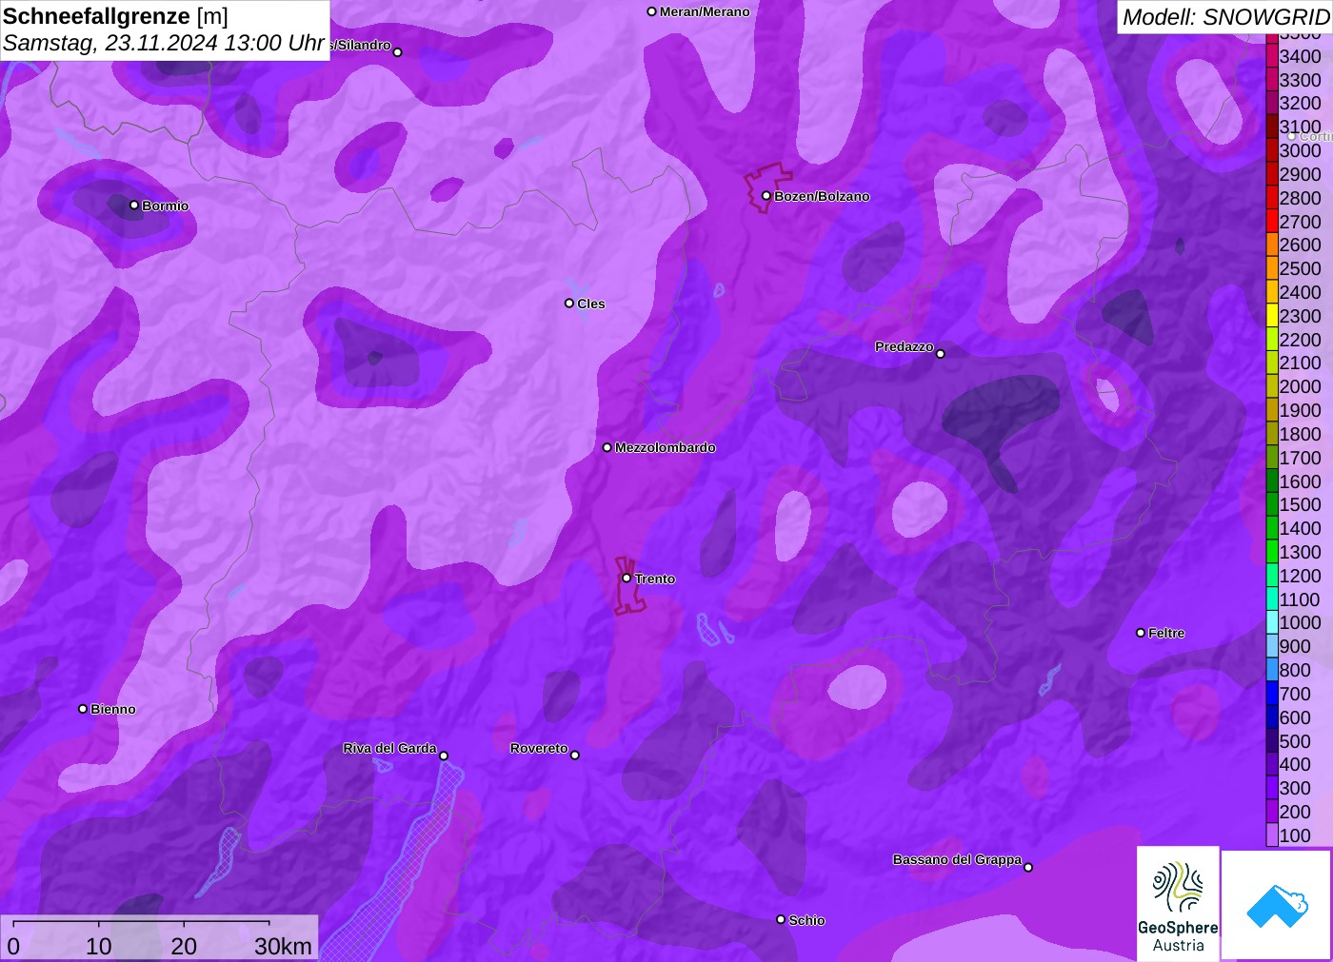The height and width of the screenshot is (962, 1333).
Task: Pick the 2300 m yellow legend swatch
Action: (x=1272, y=316)
